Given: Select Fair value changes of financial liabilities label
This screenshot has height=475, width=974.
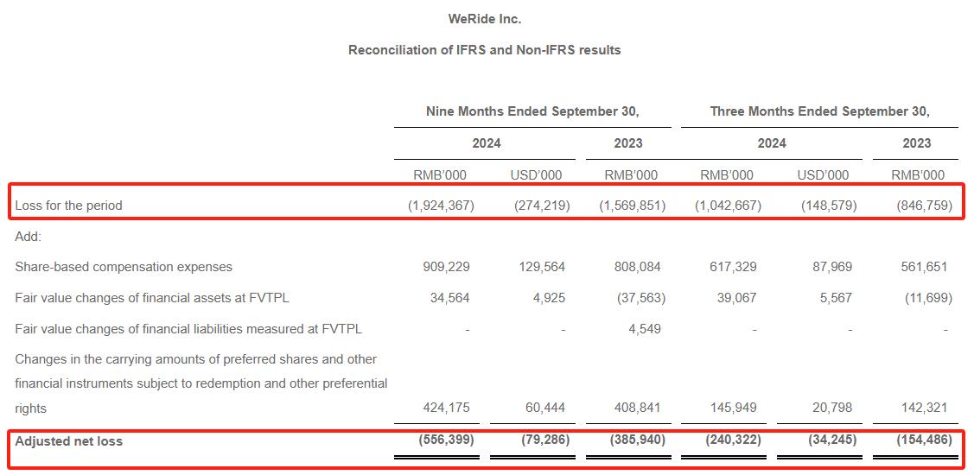Looking at the screenshot, I should pos(188,329).
